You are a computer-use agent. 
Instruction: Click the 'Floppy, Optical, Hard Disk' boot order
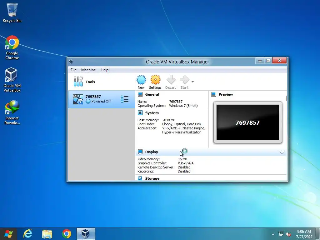[x=182, y=124]
